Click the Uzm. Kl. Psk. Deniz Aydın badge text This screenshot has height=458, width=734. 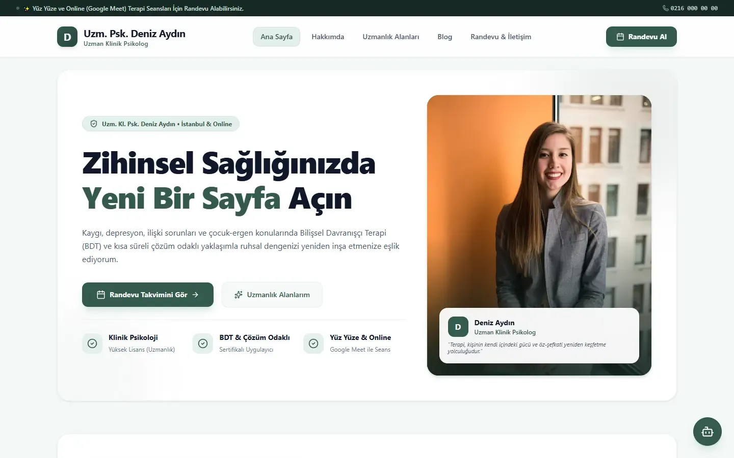click(167, 124)
